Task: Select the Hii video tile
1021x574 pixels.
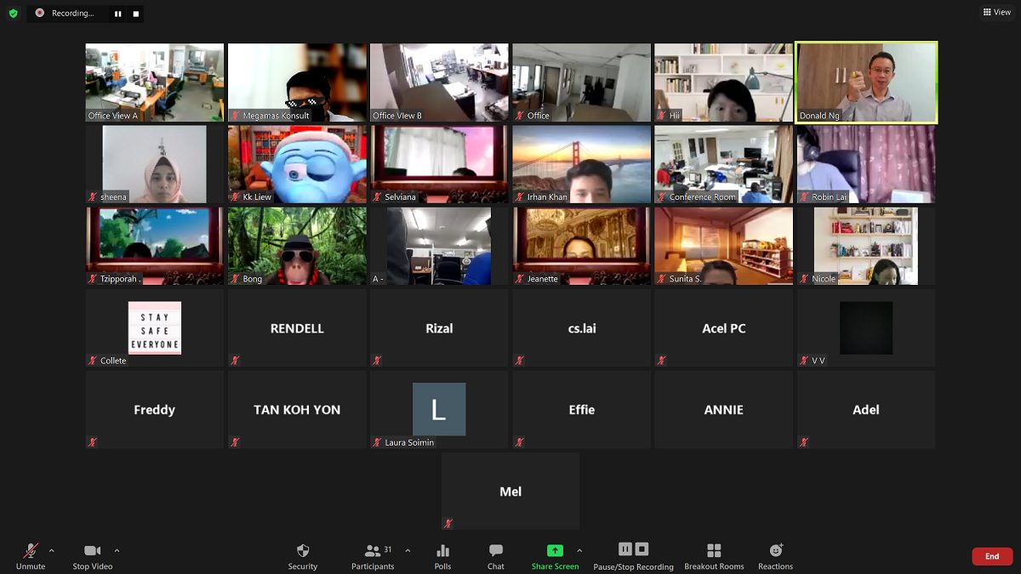Action: pos(723,82)
